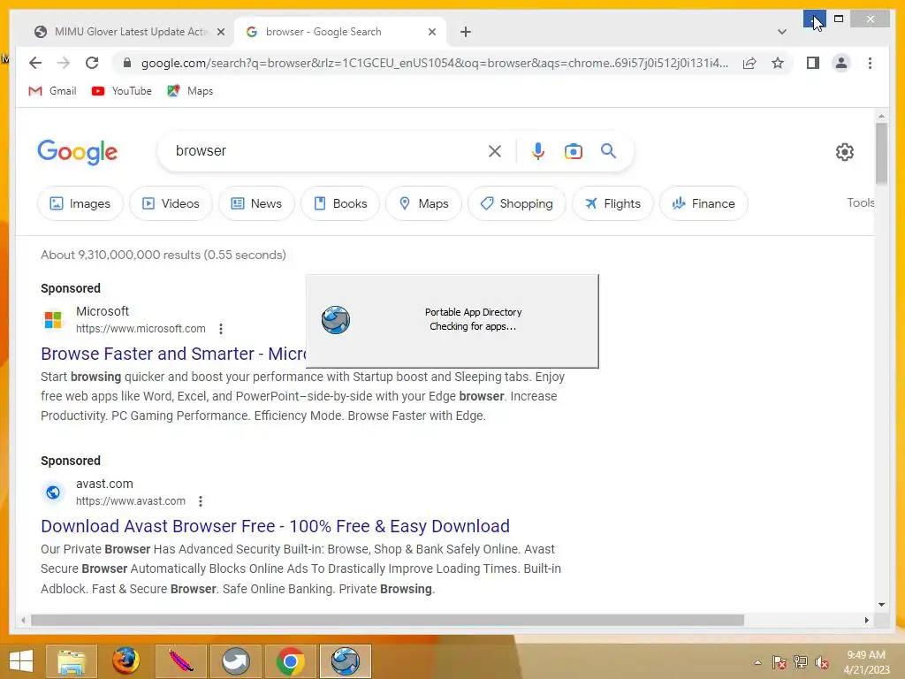Share this page icon in address bar

tap(749, 63)
